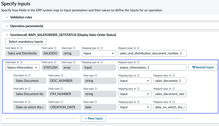Click the Sales Document field label box

(30, 81)
